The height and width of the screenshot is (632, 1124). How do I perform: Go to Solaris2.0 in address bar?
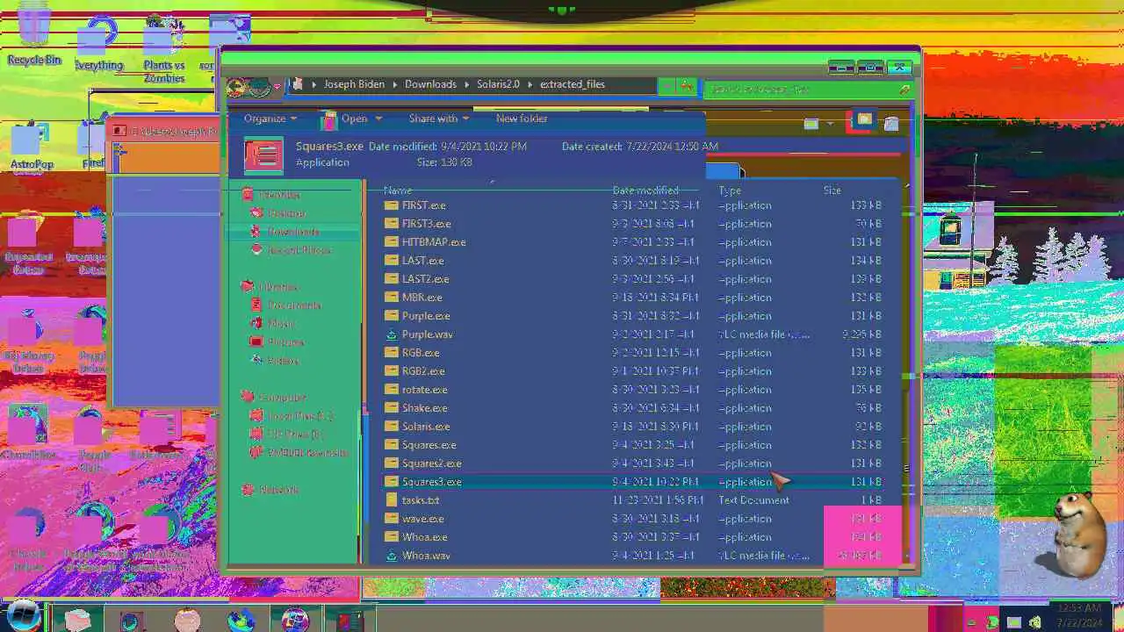coord(499,84)
